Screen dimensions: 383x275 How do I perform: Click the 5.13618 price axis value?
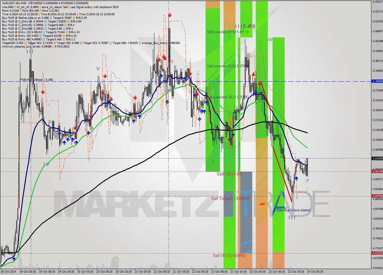378,130
